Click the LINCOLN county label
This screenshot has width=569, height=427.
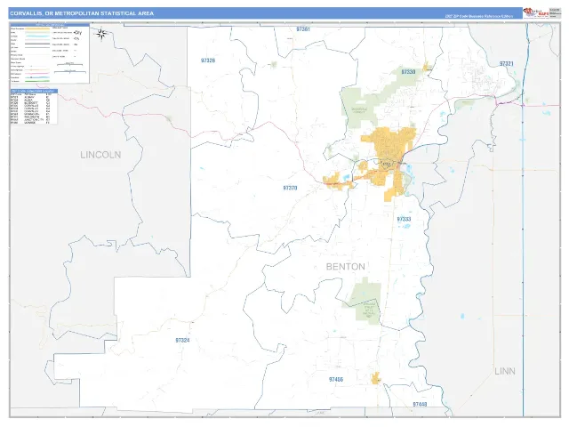[x=100, y=155]
